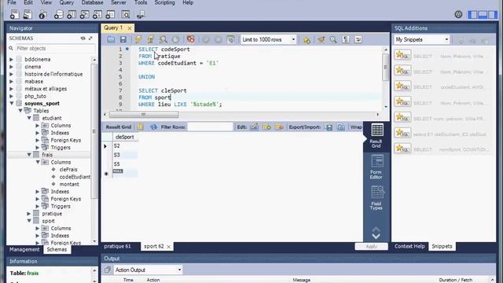Select the montant column
Screen dimensions: 503x283
[69, 184]
